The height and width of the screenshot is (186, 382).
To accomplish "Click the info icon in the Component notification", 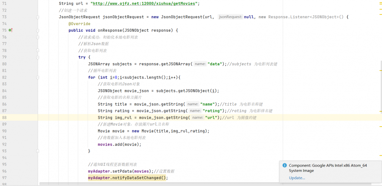I will coord(285,165).
